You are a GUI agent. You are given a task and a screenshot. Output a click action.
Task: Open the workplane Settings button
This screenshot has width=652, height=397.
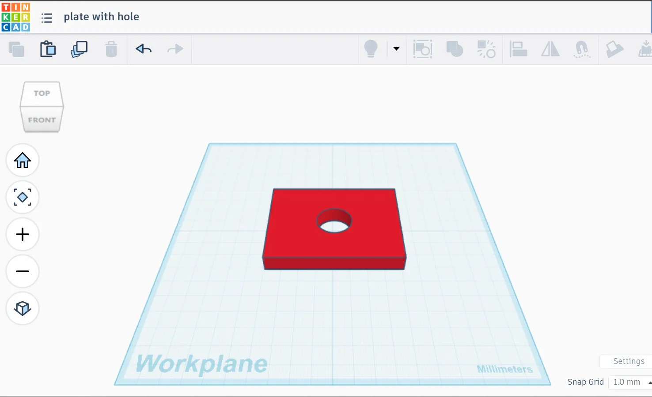pyautogui.click(x=628, y=361)
